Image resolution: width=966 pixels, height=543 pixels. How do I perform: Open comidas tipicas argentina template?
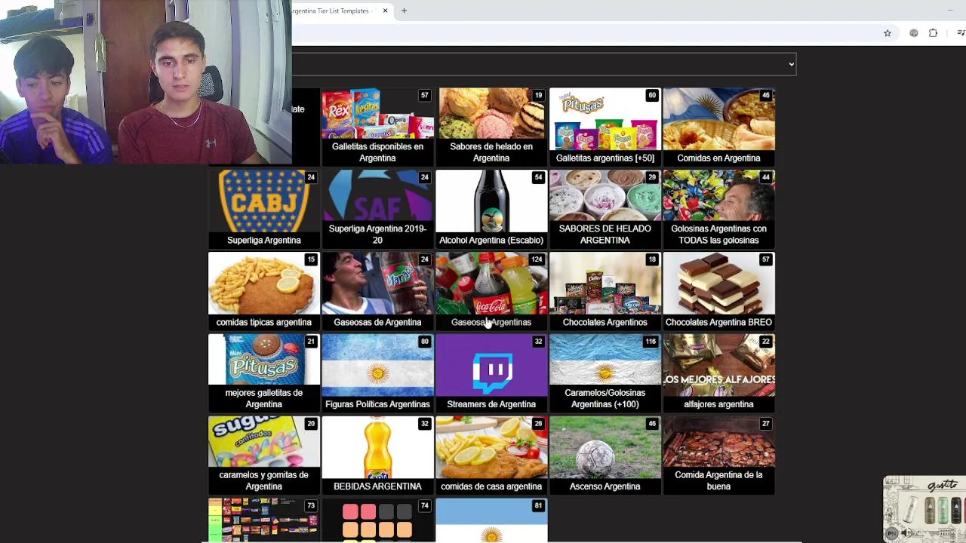click(264, 291)
